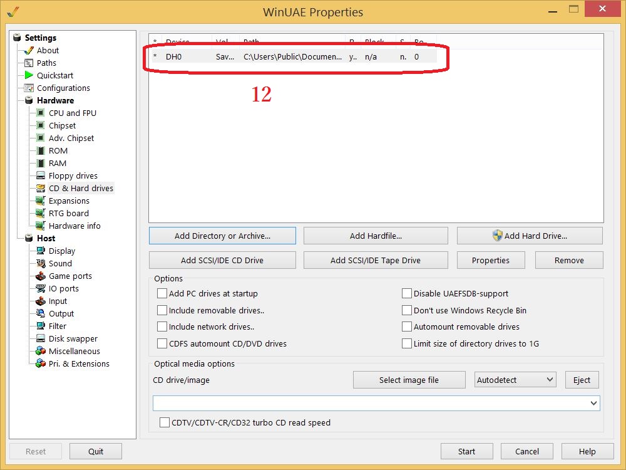Open ROM settings icon
Image resolution: width=626 pixels, height=470 pixels.
click(x=40, y=150)
